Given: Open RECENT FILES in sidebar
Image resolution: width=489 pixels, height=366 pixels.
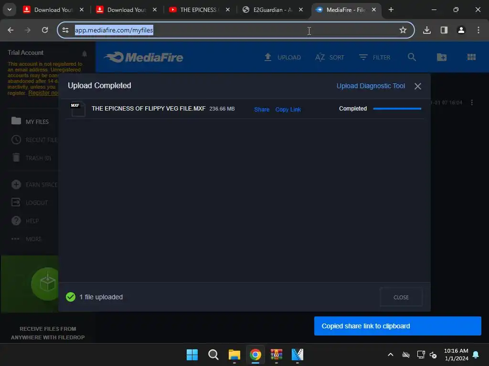Looking at the screenshot, I should click(x=34, y=140).
